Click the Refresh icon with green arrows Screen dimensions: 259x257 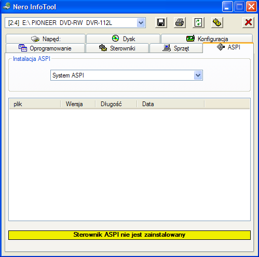198,22
